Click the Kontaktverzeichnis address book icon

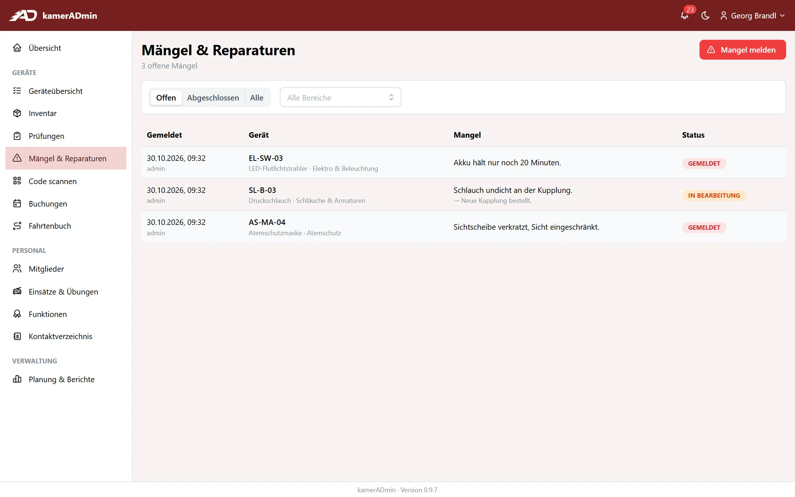(17, 336)
